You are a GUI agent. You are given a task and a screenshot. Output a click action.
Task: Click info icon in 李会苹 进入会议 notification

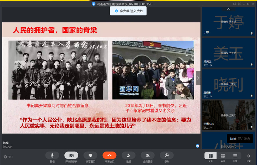coord(116,11)
